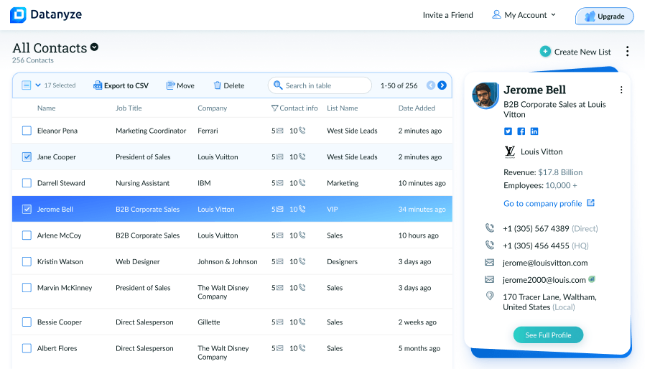Check the Kristin Watson row checkbox
This screenshot has width=655, height=369.
click(27, 262)
